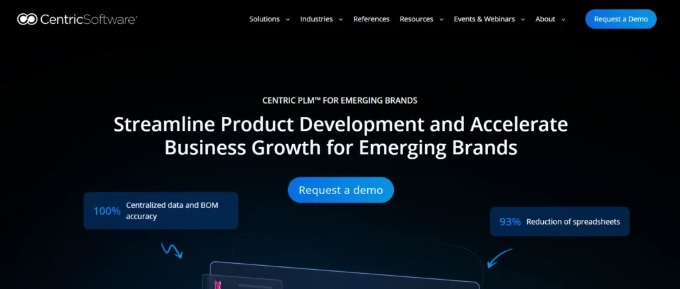The width and height of the screenshot is (680, 289).
Task: Open the About menu
Action: (545, 19)
